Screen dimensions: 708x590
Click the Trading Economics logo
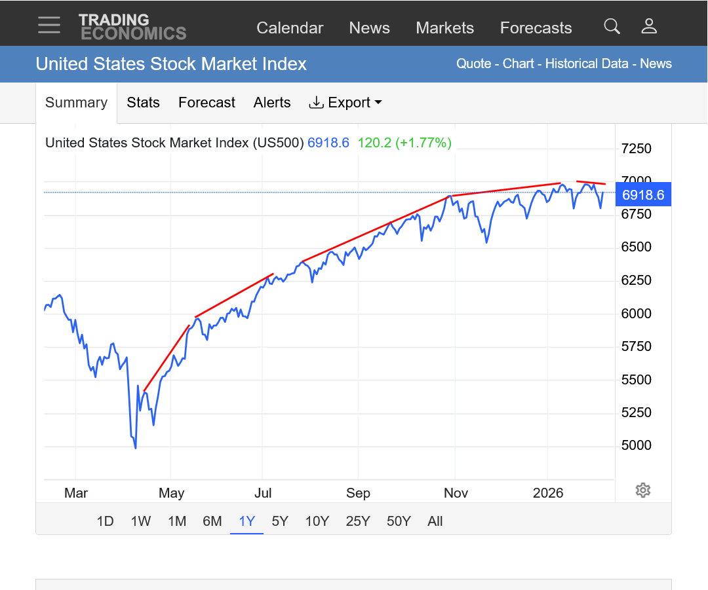132,27
